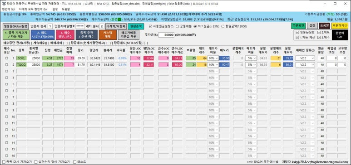This screenshot has height=165, width=351.
Task: Enable 종목 다시 가져오기 checkbox
Action: coord(4,162)
